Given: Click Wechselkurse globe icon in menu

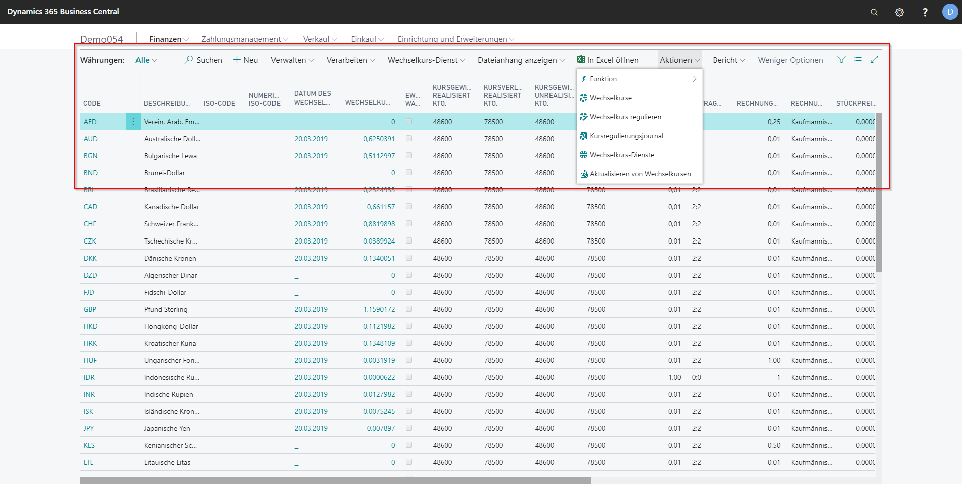Looking at the screenshot, I should pyautogui.click(x=583, y=98).
